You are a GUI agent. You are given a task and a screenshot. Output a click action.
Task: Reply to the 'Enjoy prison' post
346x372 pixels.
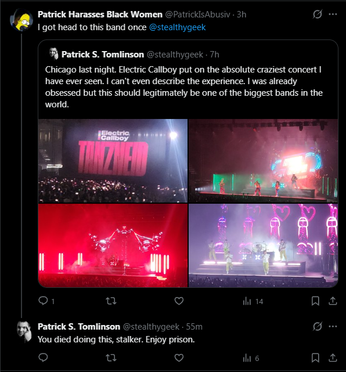[43, 357]
